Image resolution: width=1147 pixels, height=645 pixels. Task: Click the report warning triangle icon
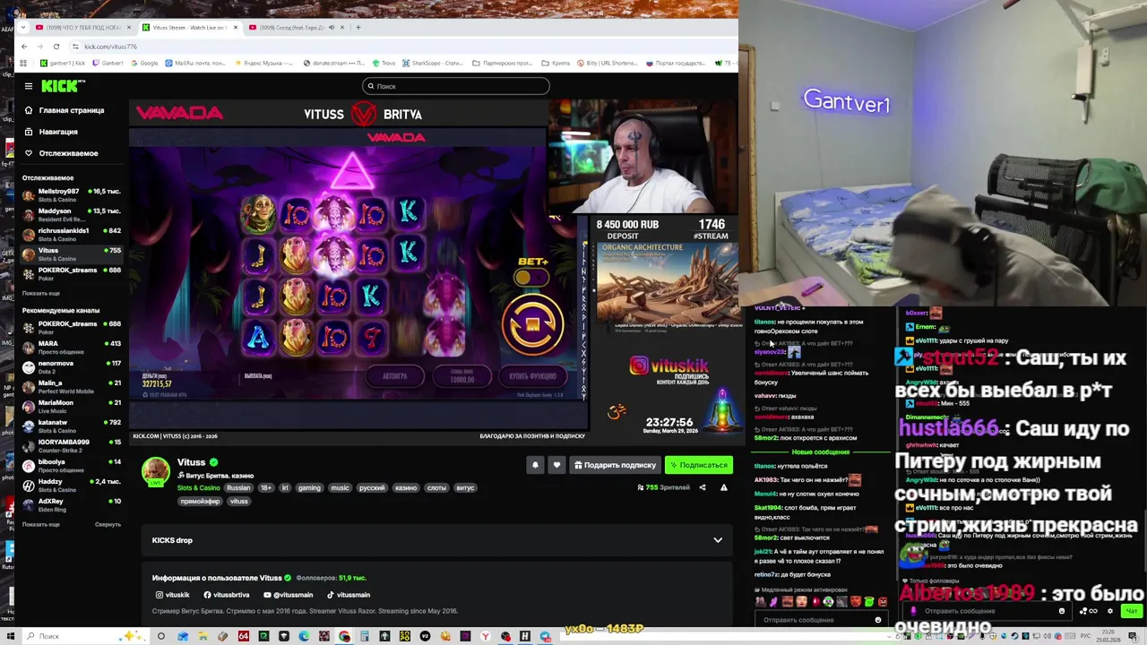point(723,487)
